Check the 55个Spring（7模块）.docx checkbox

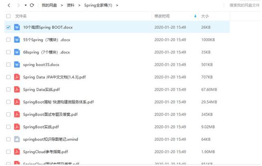point(8,40)
